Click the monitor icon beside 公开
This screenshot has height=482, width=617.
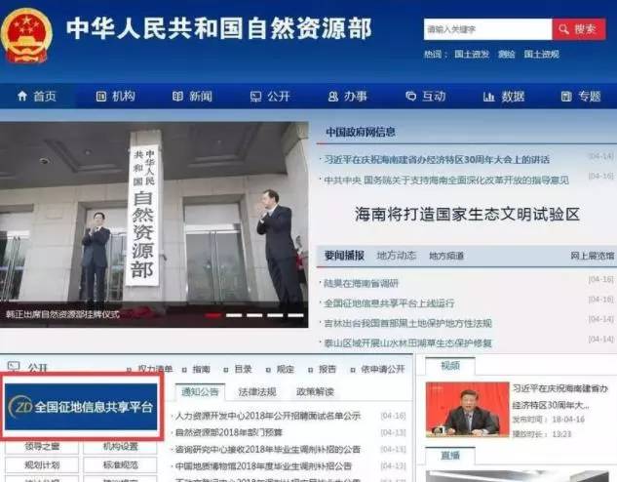coord(255,97)
